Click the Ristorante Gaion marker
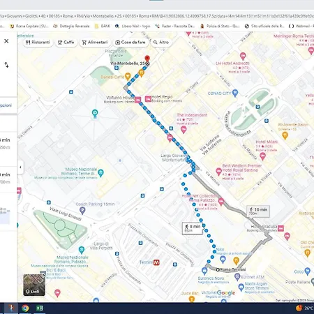 [285, 135]
